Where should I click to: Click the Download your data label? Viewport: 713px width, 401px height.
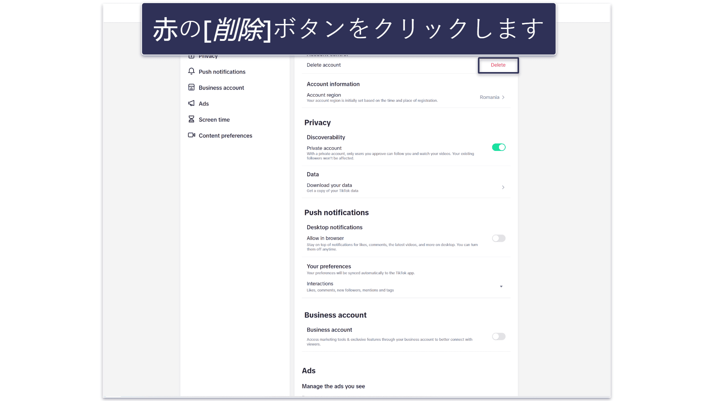coord(329,185)
